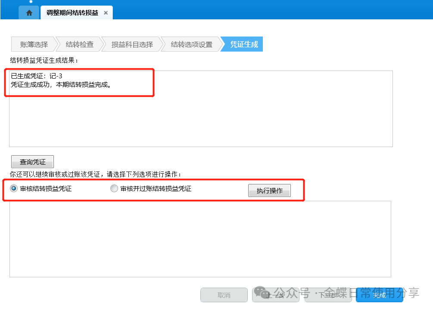Click the WeChat logo in the watermark

pyautogui.click(x=262, y=293)
